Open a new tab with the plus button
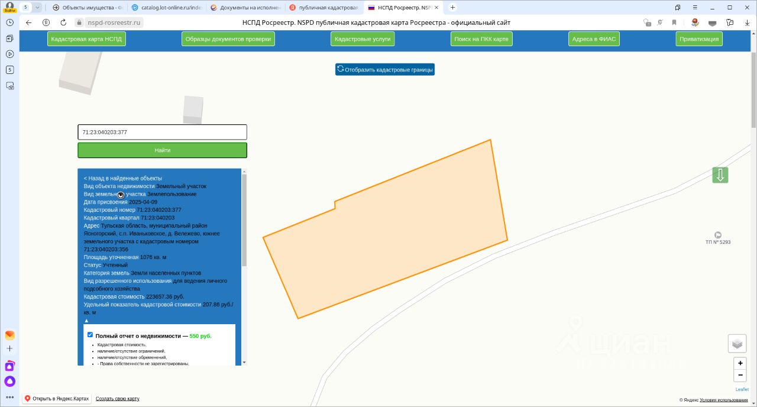 pos(452,7)
